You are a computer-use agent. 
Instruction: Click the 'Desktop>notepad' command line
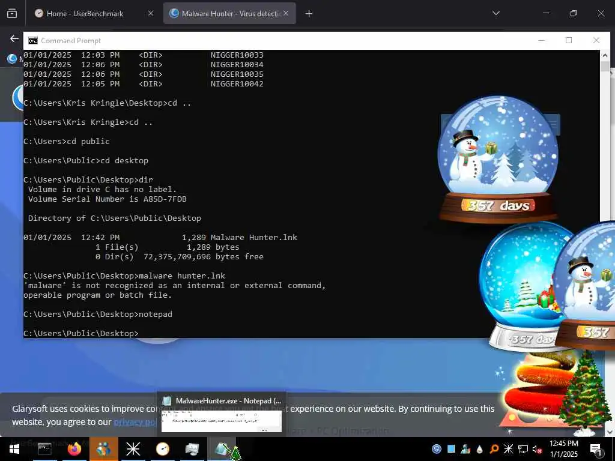click(x=98, y=315)
